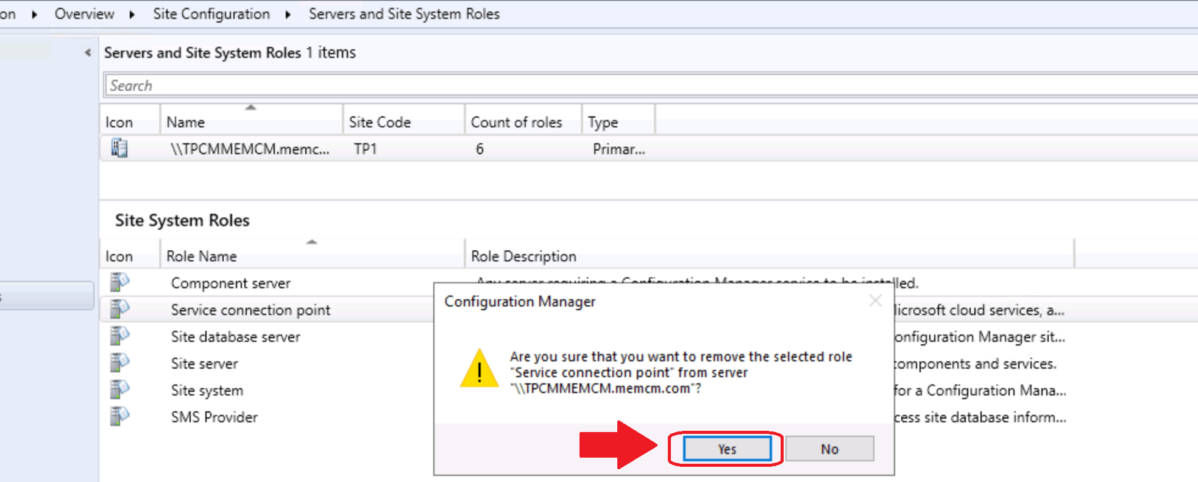The height and width of the screenshot is (482, 1198).
Task: Open Servers and Site System Roles breadcrumb
Action: point(403,14)
